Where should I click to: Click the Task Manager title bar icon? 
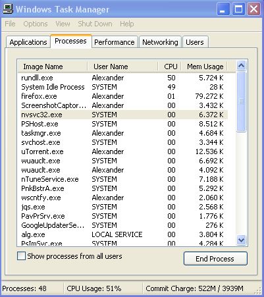tap(8, 9)
